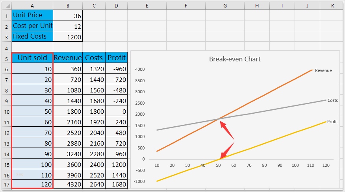Click the Select All corner triangle

pos(7,6)
